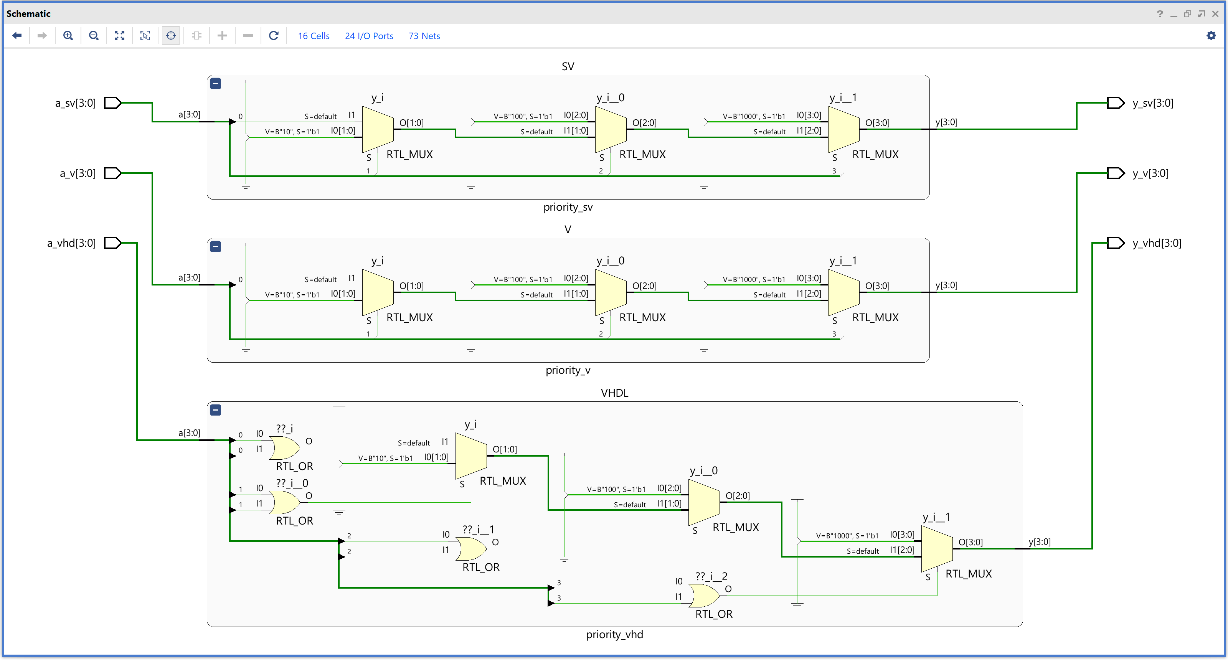Collapse the priority_vhd block
The image size is (1228, 660).
[x=215, y=410]
